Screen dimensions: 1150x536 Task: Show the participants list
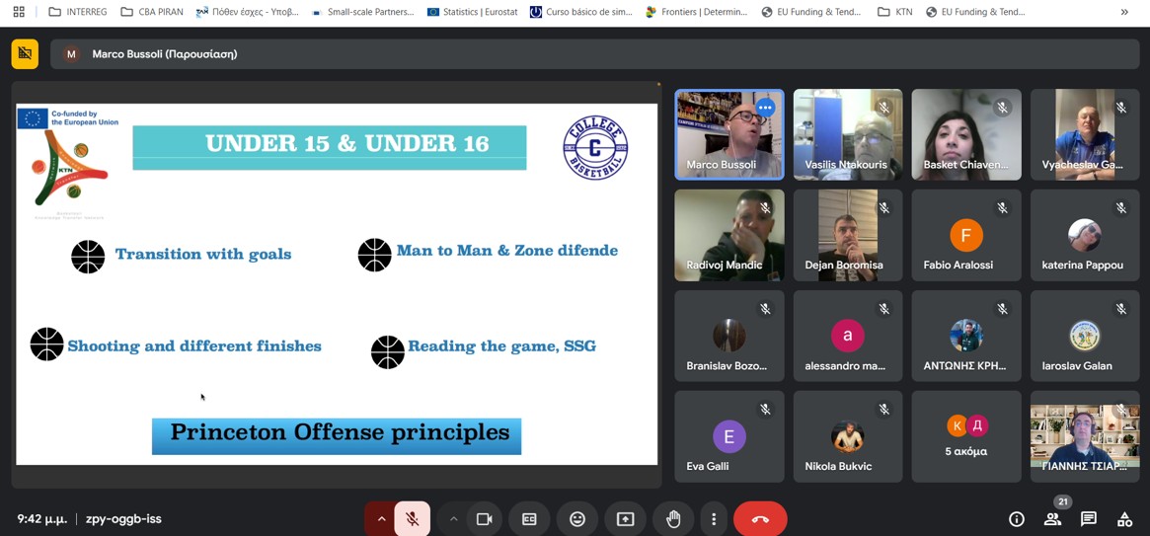click(x=1052, y=519)
